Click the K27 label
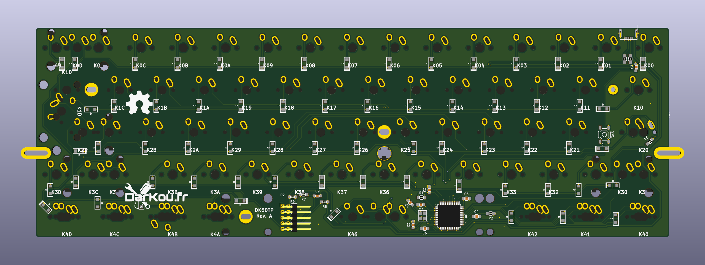Screen dimensions: 705x265 coord(321,150)
